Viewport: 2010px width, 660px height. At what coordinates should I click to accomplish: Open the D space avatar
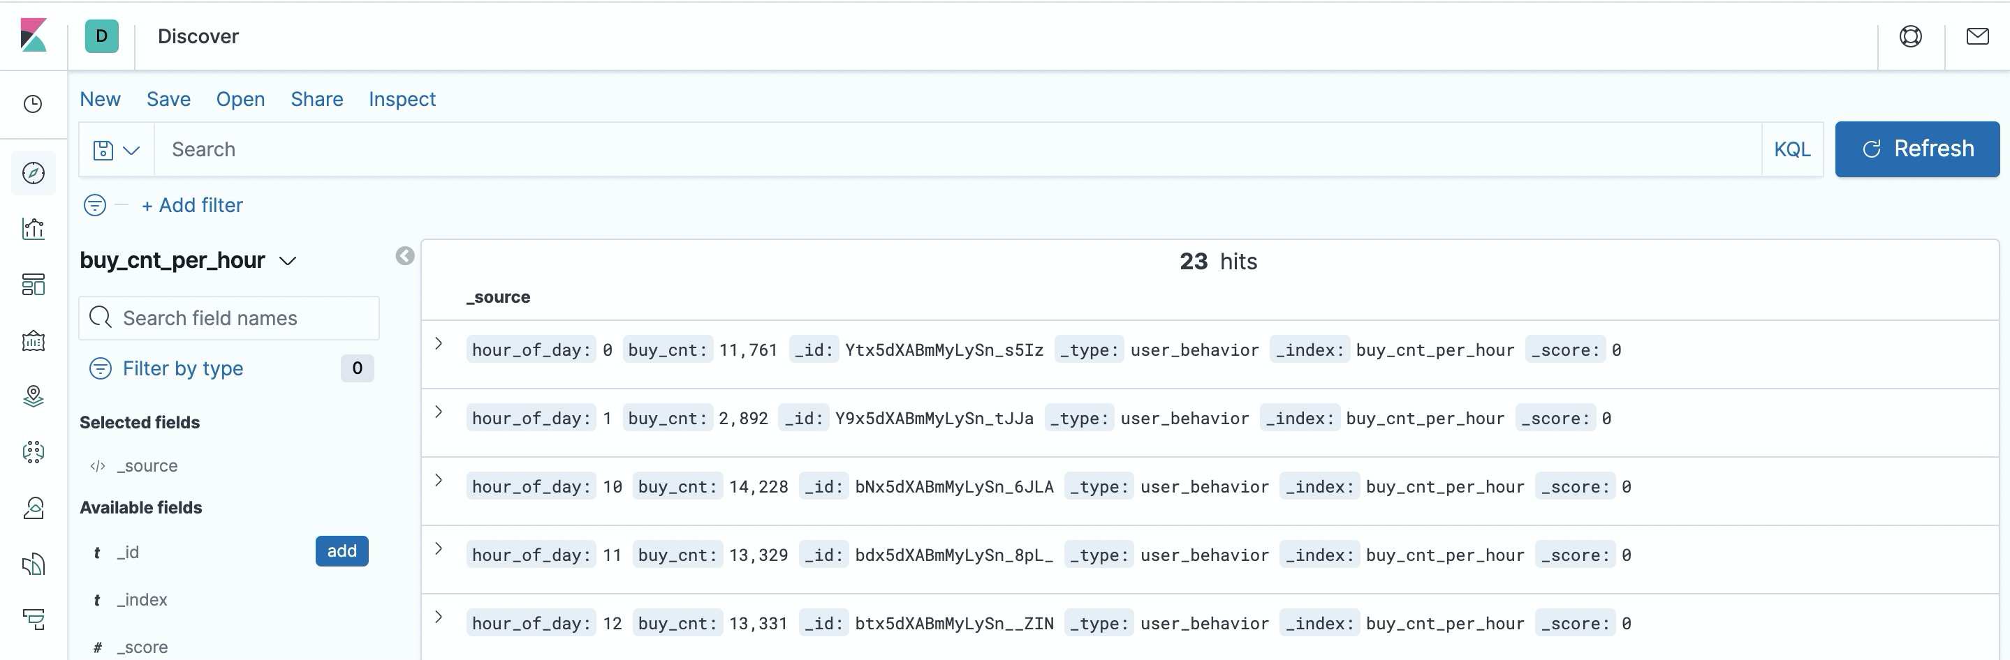pos(101,36)
